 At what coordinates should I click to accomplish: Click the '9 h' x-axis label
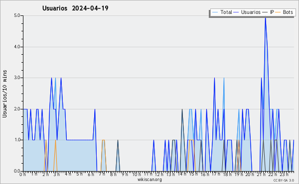pos(125,174)
